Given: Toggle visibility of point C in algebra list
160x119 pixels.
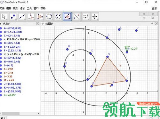Looking at the screenshot, I should [1, 36].
